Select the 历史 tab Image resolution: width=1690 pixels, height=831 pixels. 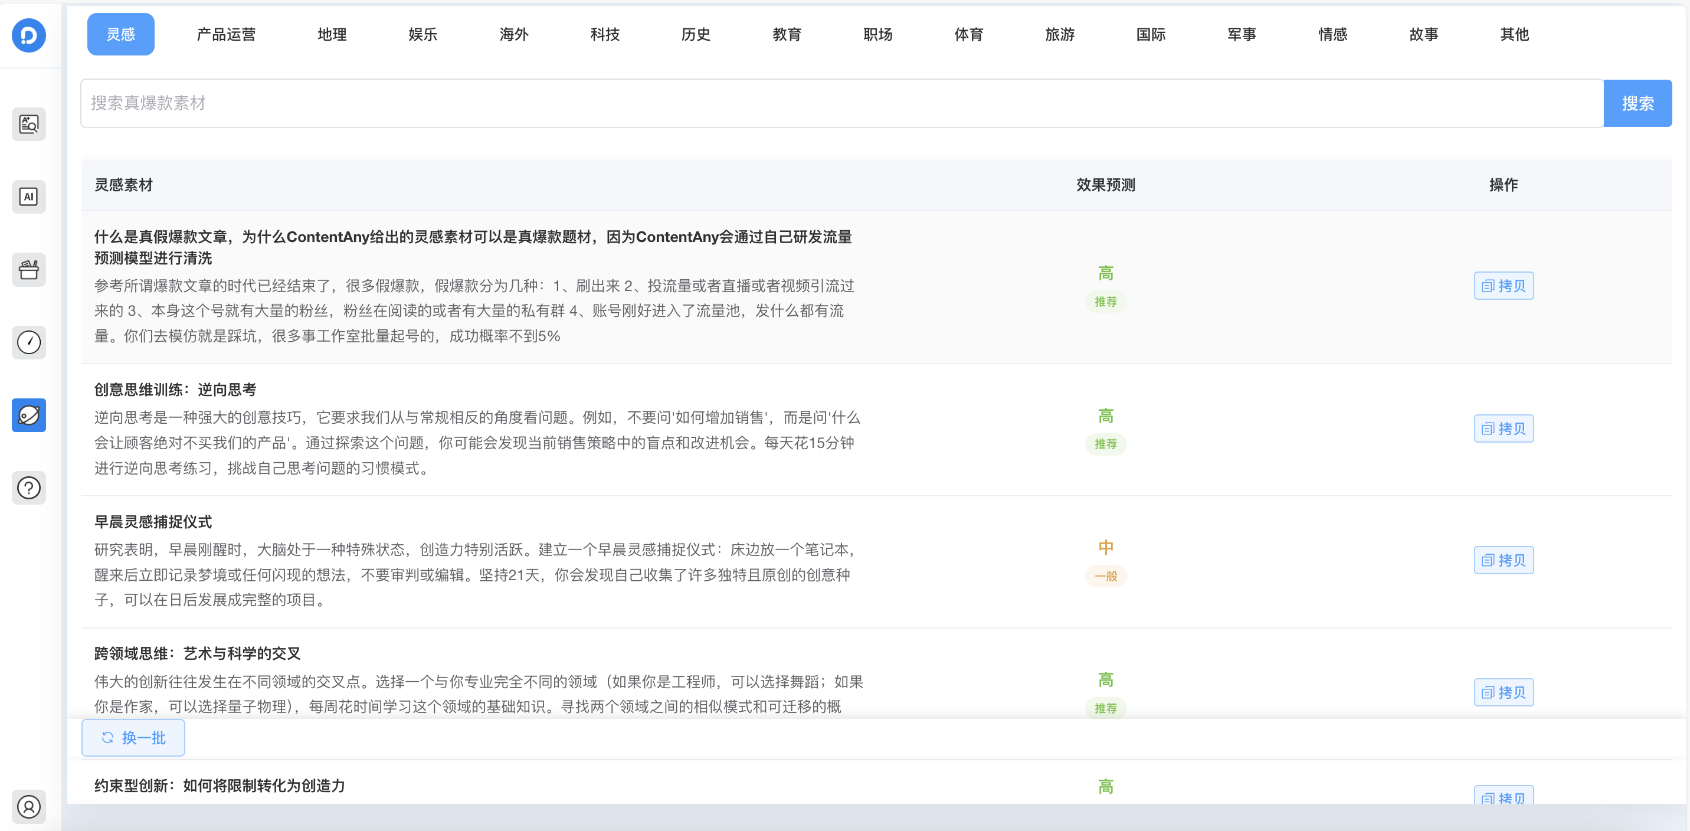[x=696, y=34]
